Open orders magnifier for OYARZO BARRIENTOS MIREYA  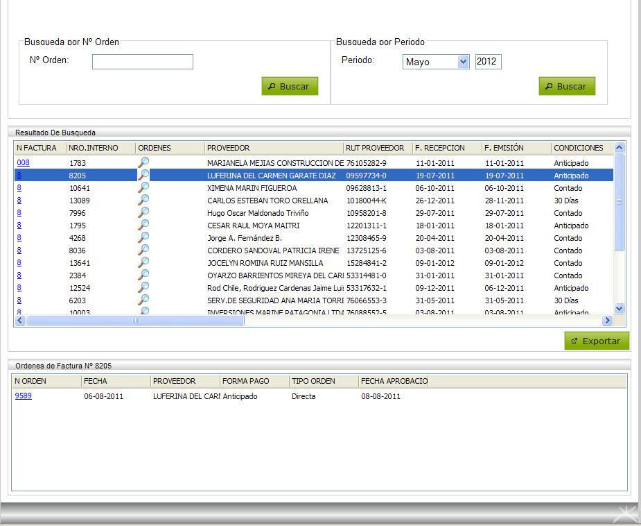(143, 275)
